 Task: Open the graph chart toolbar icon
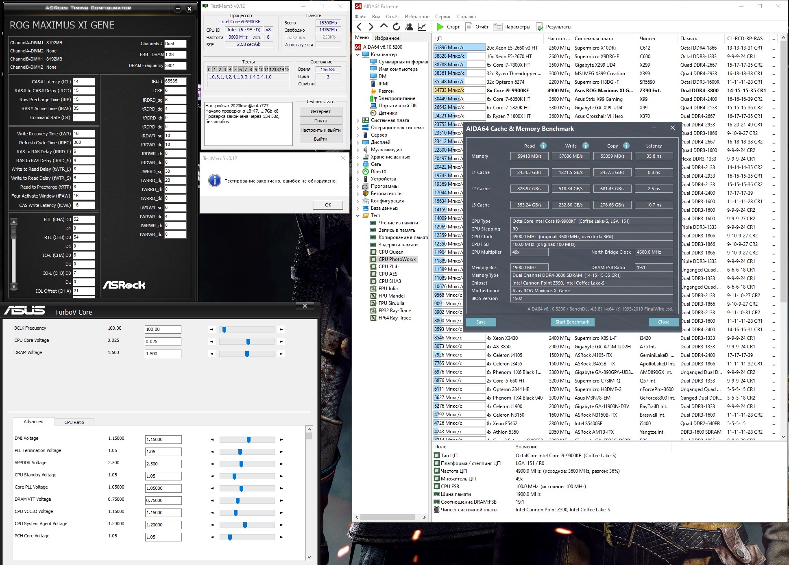[x=422, y=27]
